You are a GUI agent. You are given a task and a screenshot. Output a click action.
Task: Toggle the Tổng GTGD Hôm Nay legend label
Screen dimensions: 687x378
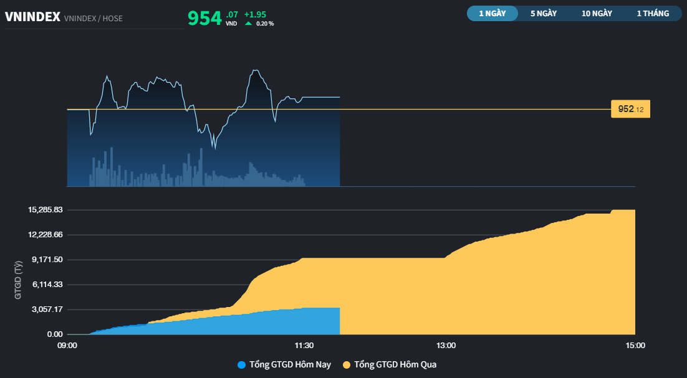point(290,364)
